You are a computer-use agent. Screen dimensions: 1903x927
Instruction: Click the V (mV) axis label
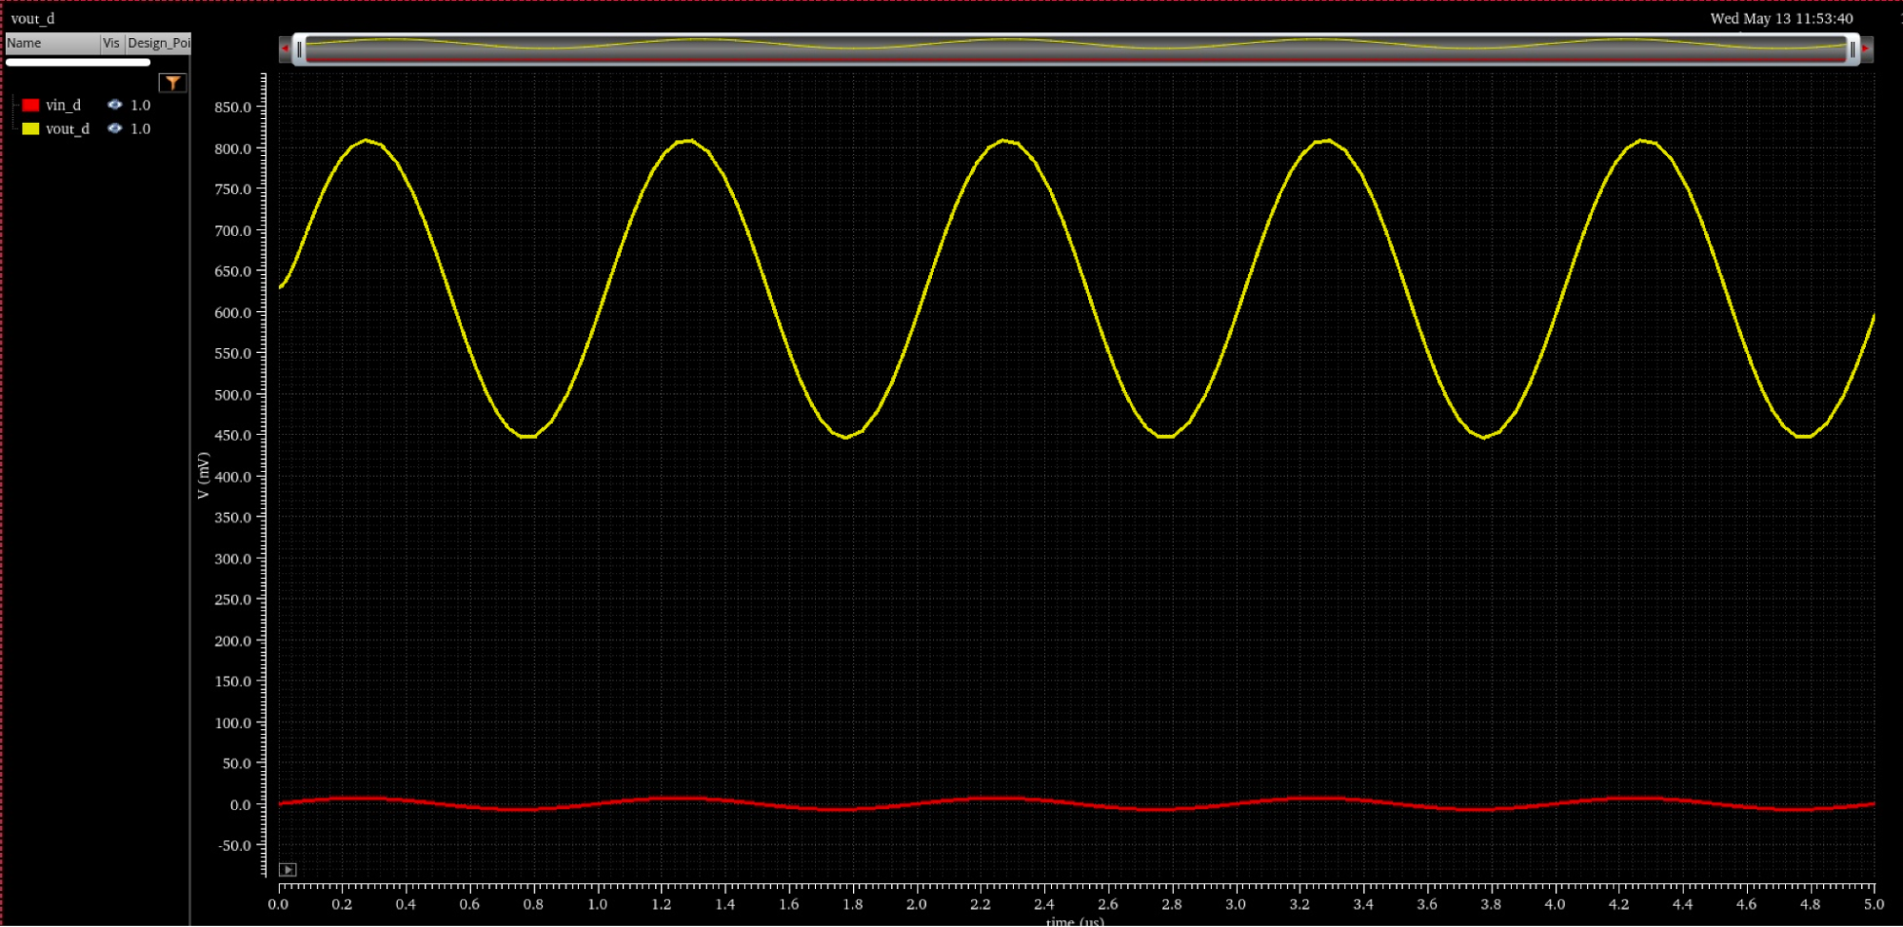click(202, 476)
